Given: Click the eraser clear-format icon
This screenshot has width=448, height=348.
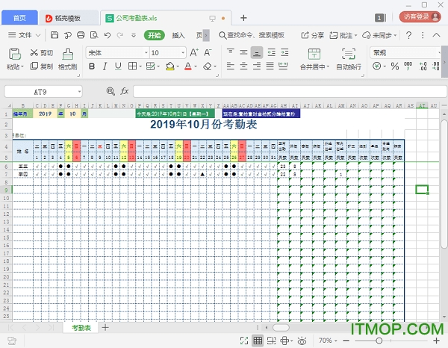Looking at the screenshot, I should [208, 66].
